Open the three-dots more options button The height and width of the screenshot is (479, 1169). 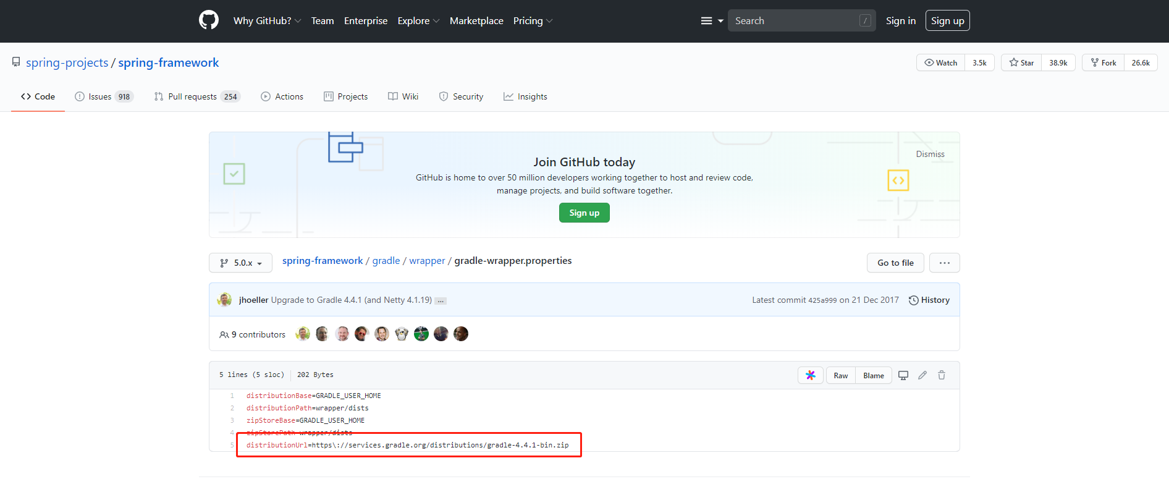point(945,263)
